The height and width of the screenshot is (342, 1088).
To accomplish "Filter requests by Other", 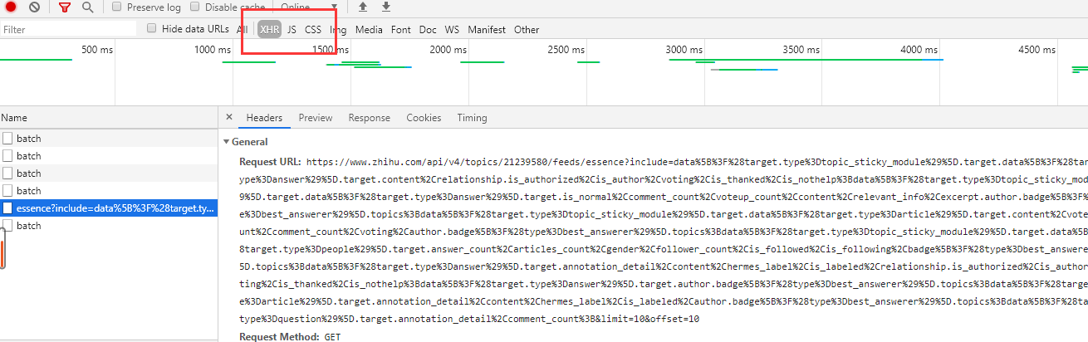I will (x=527, y=29).
